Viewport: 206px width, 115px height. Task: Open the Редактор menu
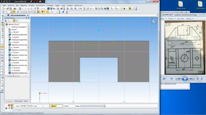(x=11, y=5)
